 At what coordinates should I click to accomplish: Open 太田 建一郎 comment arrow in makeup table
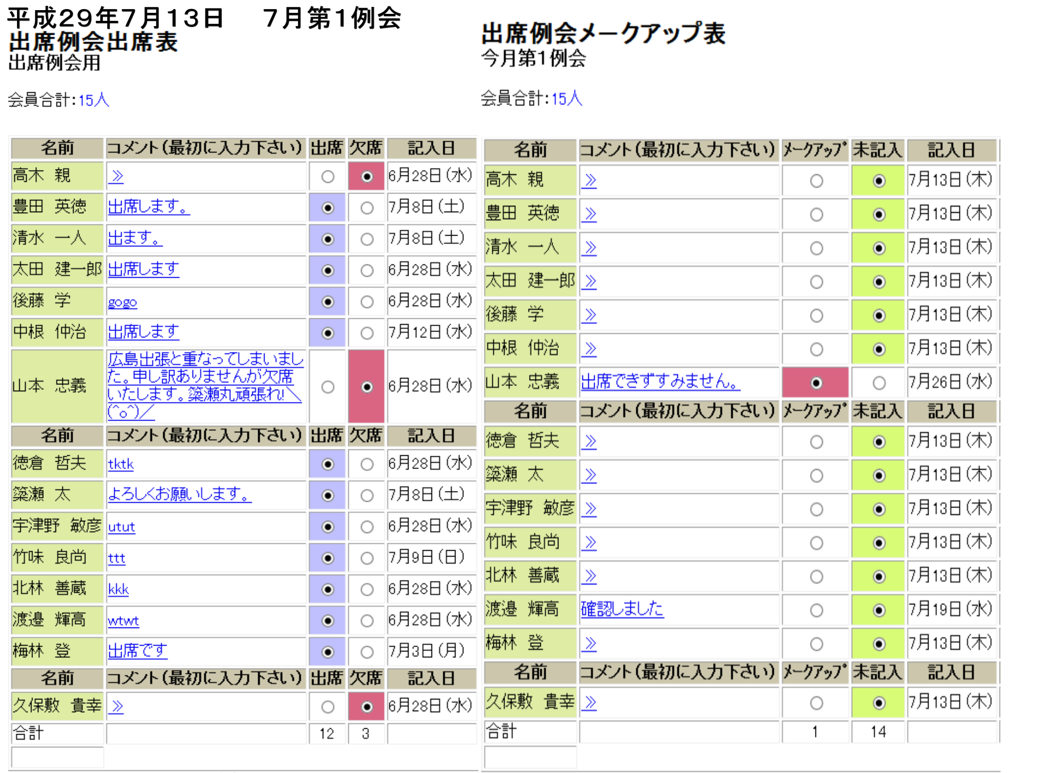(589, 281)
